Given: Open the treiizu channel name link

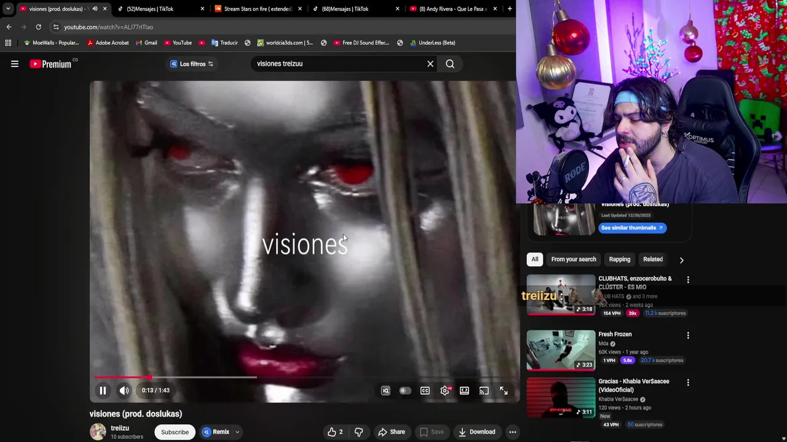Looking at the screenshot, I should (120, 428).
